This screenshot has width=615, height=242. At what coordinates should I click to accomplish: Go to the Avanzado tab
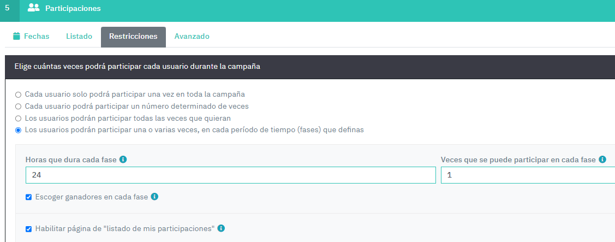pos(192,37)
